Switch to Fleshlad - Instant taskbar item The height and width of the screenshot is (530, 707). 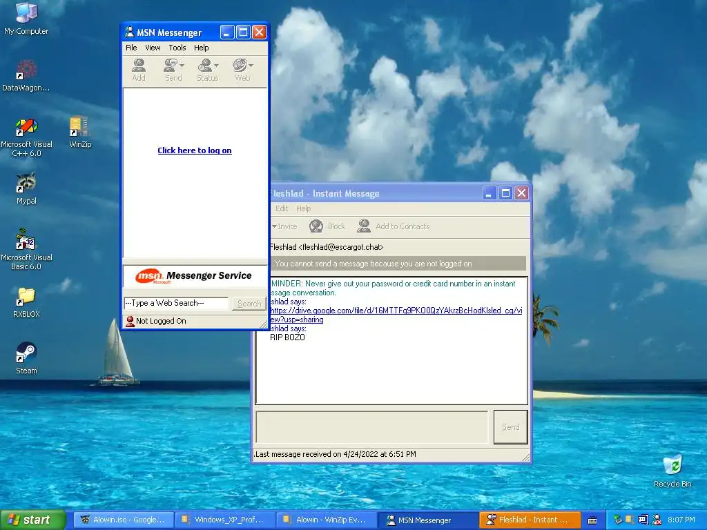coord(530,520)
